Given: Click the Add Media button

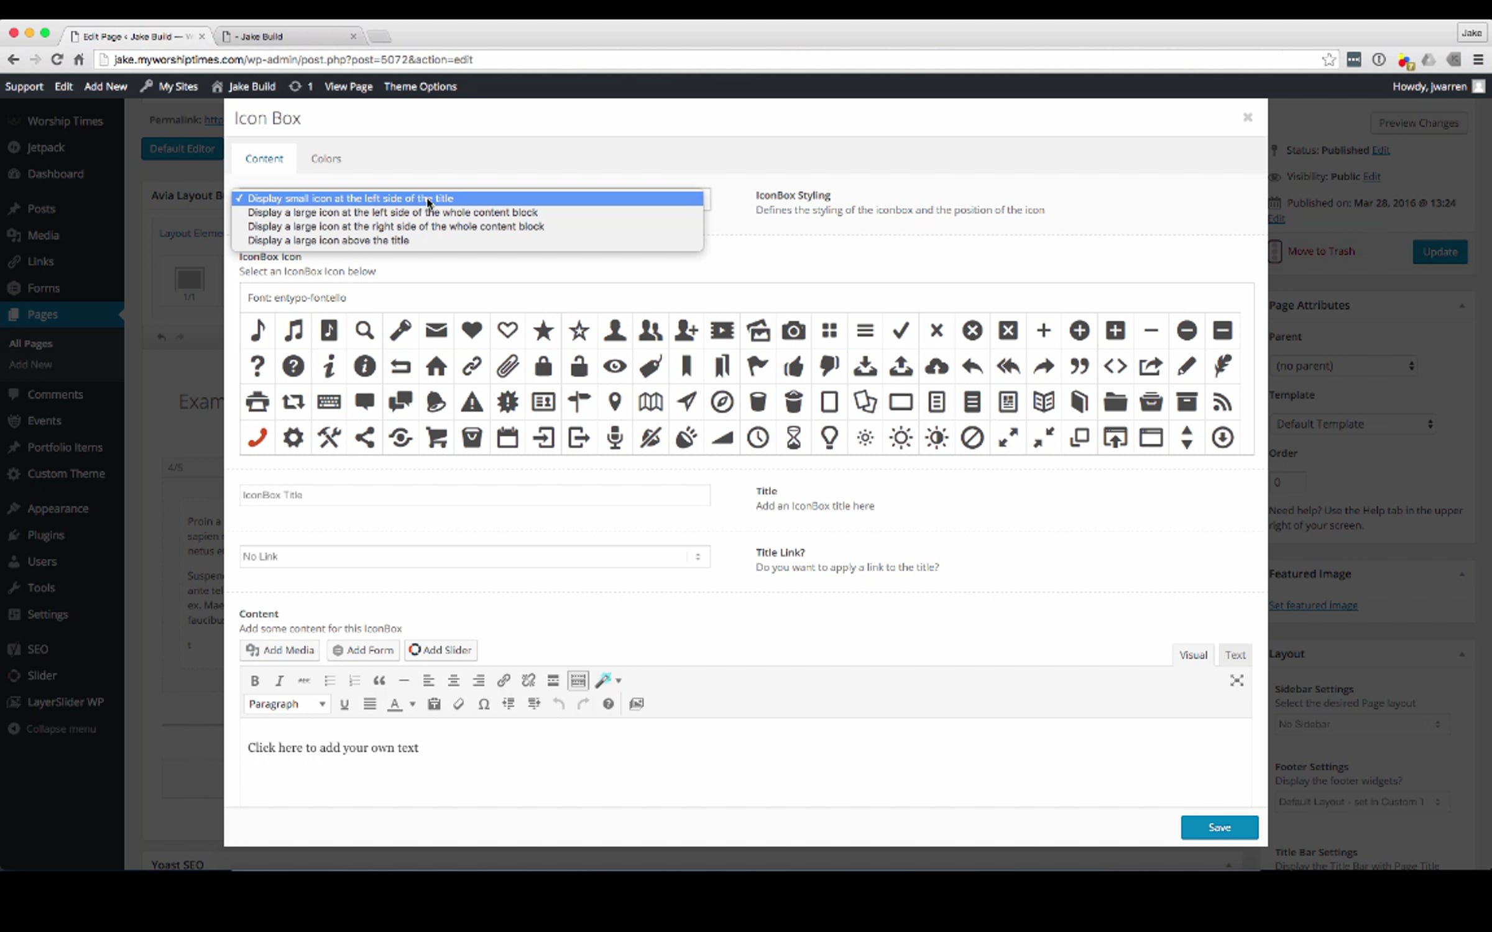Looking at the screenshot, I should [x=280, y=651].
